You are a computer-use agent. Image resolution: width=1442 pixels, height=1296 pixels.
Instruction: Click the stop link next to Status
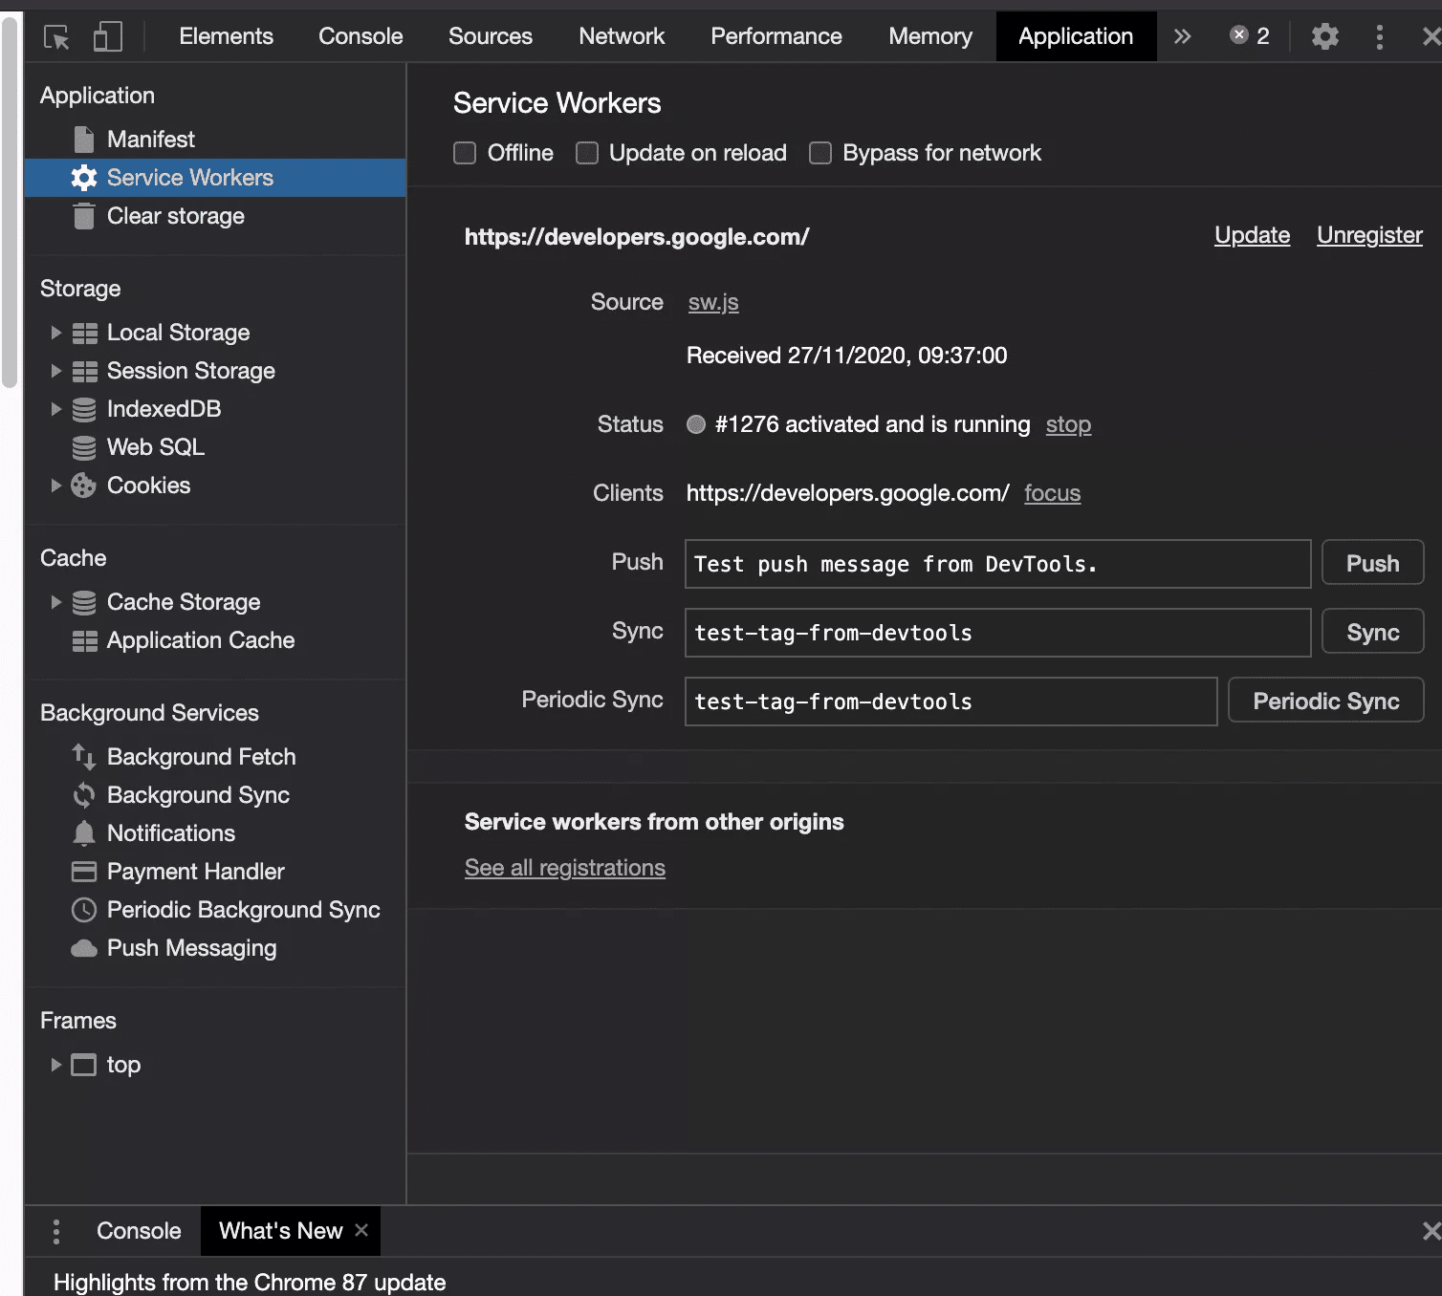click(x=1068, y=424)
